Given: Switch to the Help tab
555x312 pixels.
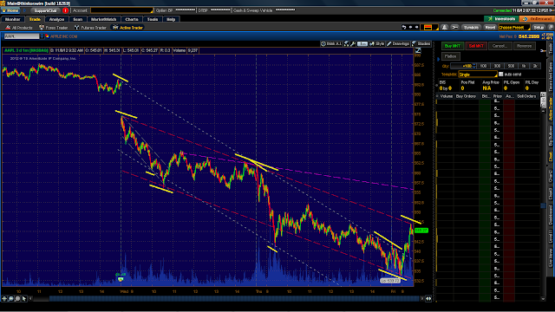Looking at the screenshot, I should [x=171, y=19].
